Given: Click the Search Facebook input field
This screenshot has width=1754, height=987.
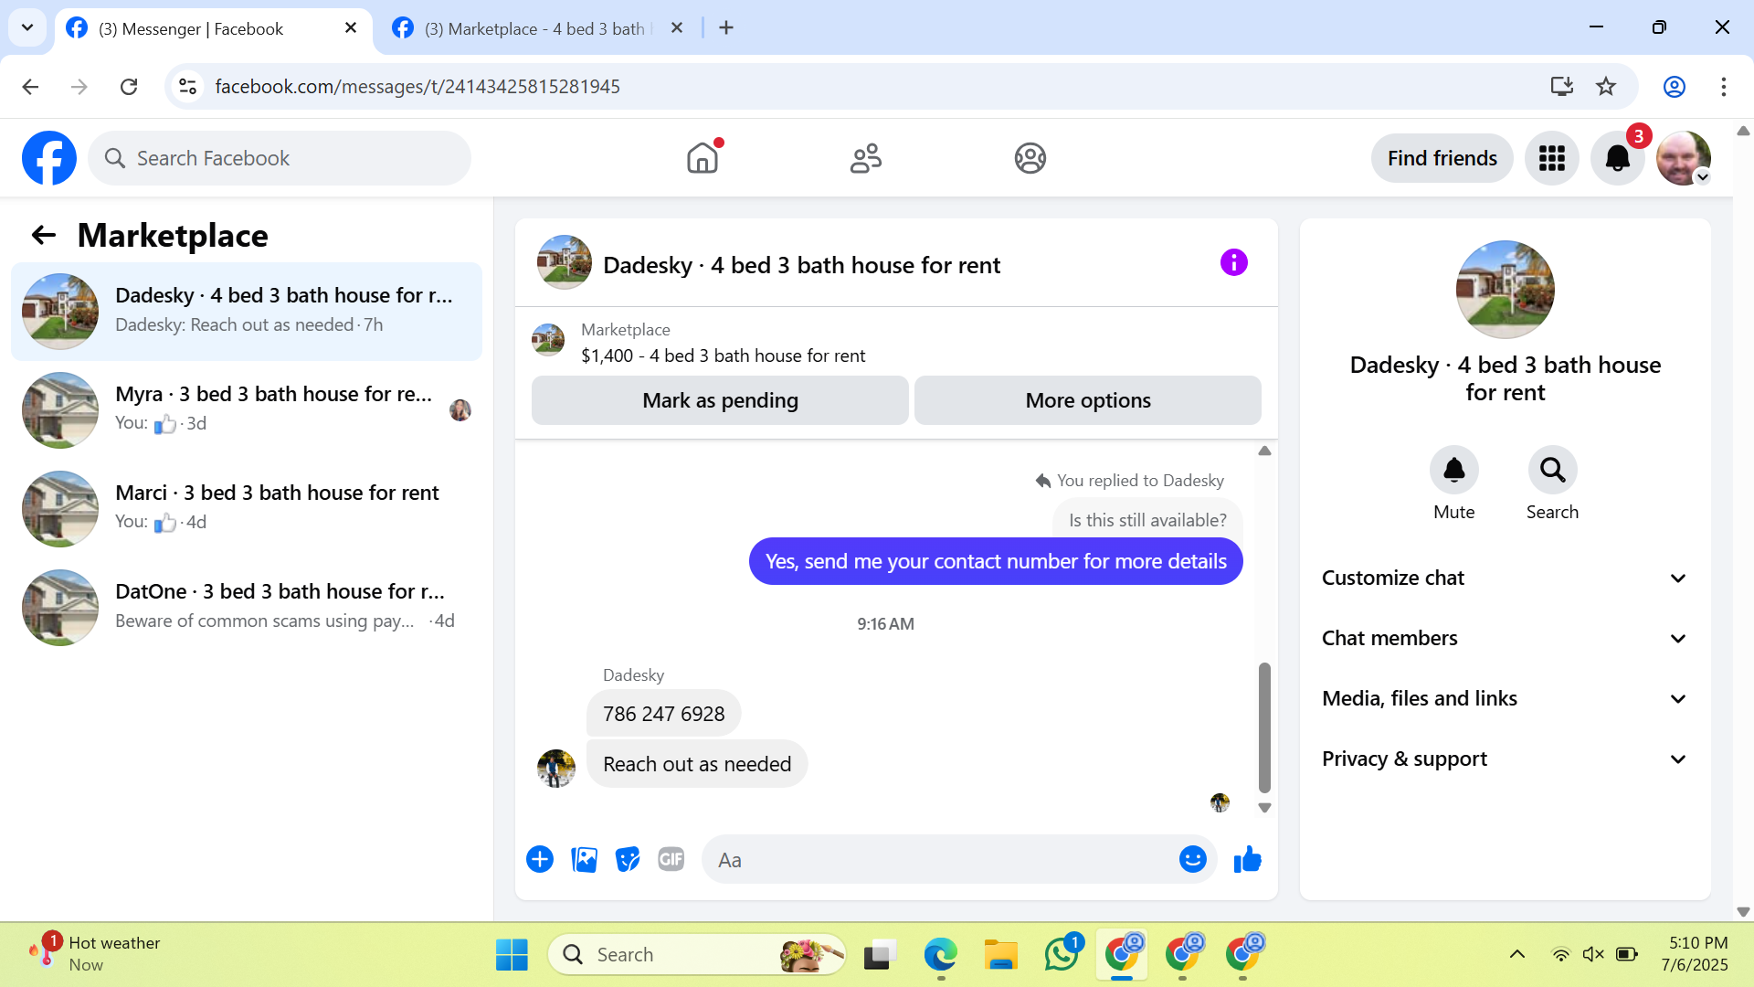Looking at the screenshot, I should 280,158.
